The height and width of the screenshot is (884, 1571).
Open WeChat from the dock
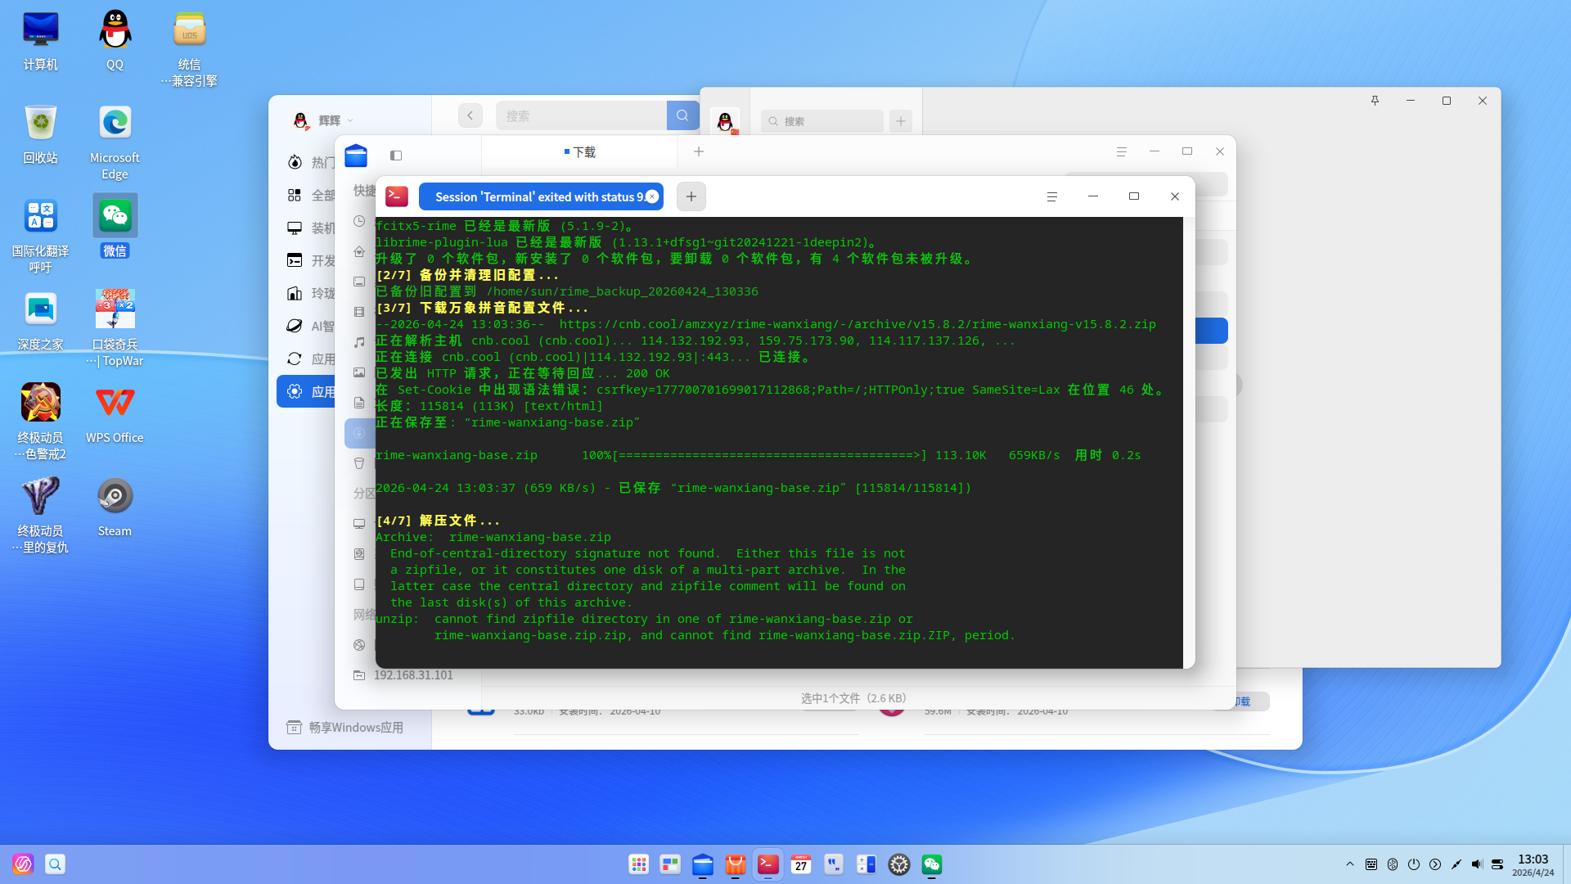point(932,864)
